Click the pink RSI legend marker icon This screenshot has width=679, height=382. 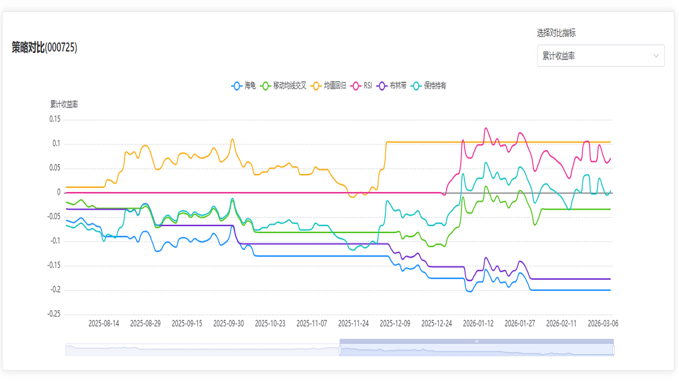click(356, 86)
